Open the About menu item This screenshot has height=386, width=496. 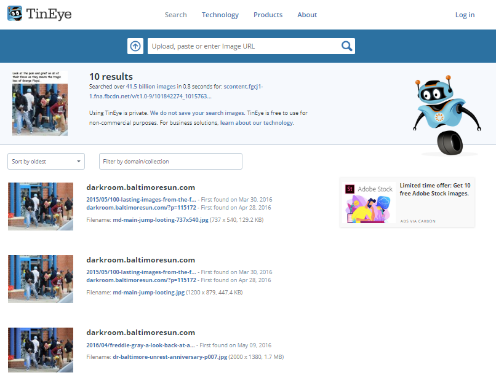[307, 15]
